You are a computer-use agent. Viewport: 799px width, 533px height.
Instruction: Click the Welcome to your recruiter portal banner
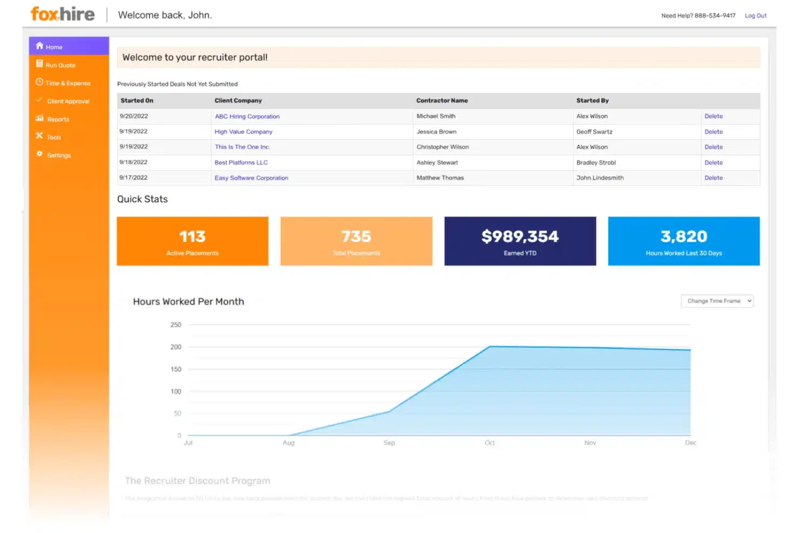point(438,57)
